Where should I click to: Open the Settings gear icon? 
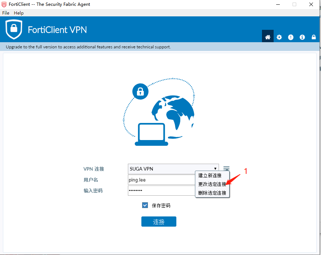coord(279,37)
